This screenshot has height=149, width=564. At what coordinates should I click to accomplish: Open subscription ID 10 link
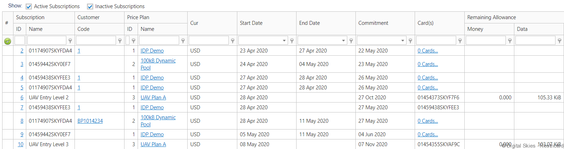tap(21, 144)
